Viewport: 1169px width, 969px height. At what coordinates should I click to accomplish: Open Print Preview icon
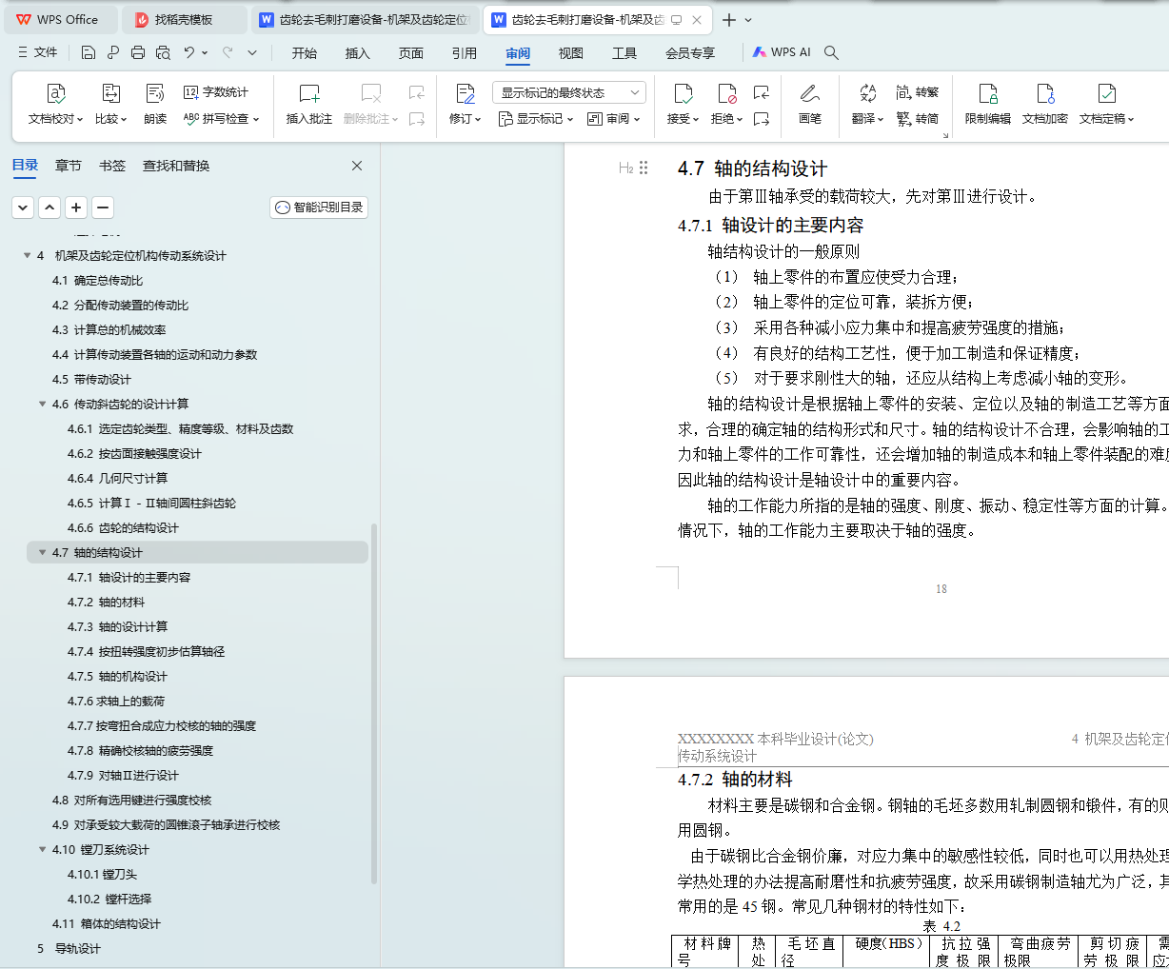pos(163,52)
